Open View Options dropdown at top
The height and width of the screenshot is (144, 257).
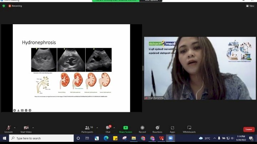[152, 1]
